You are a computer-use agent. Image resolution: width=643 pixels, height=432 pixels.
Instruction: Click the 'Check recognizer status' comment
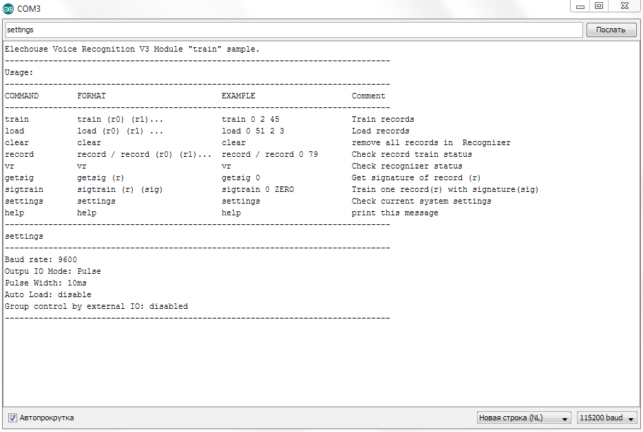(407, 166)
